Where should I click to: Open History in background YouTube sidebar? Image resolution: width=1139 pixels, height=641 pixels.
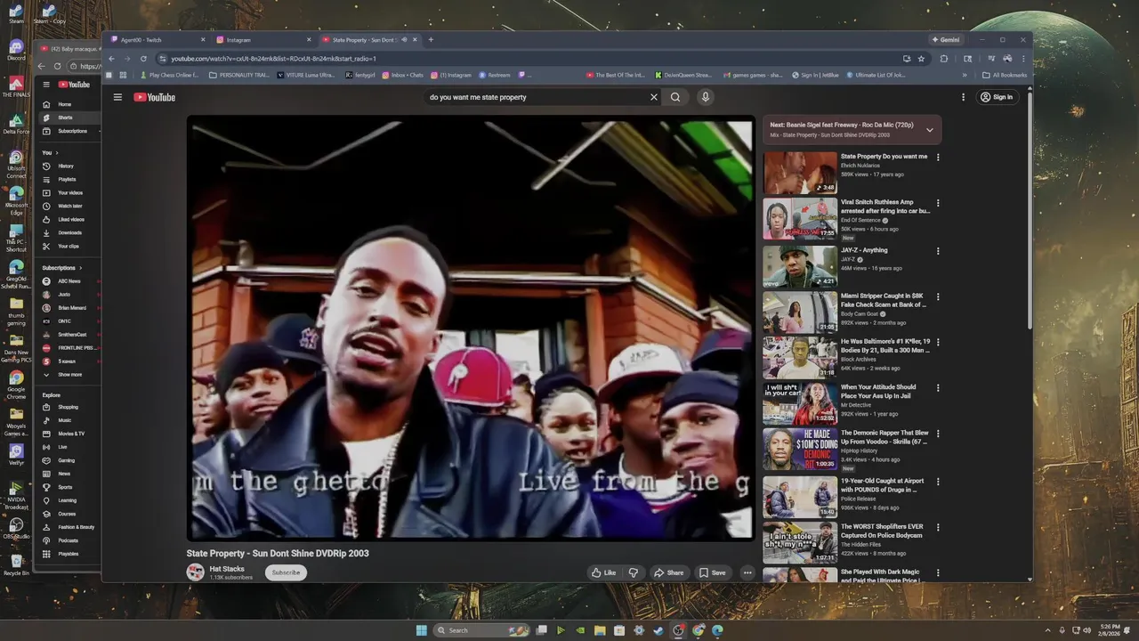66,166
